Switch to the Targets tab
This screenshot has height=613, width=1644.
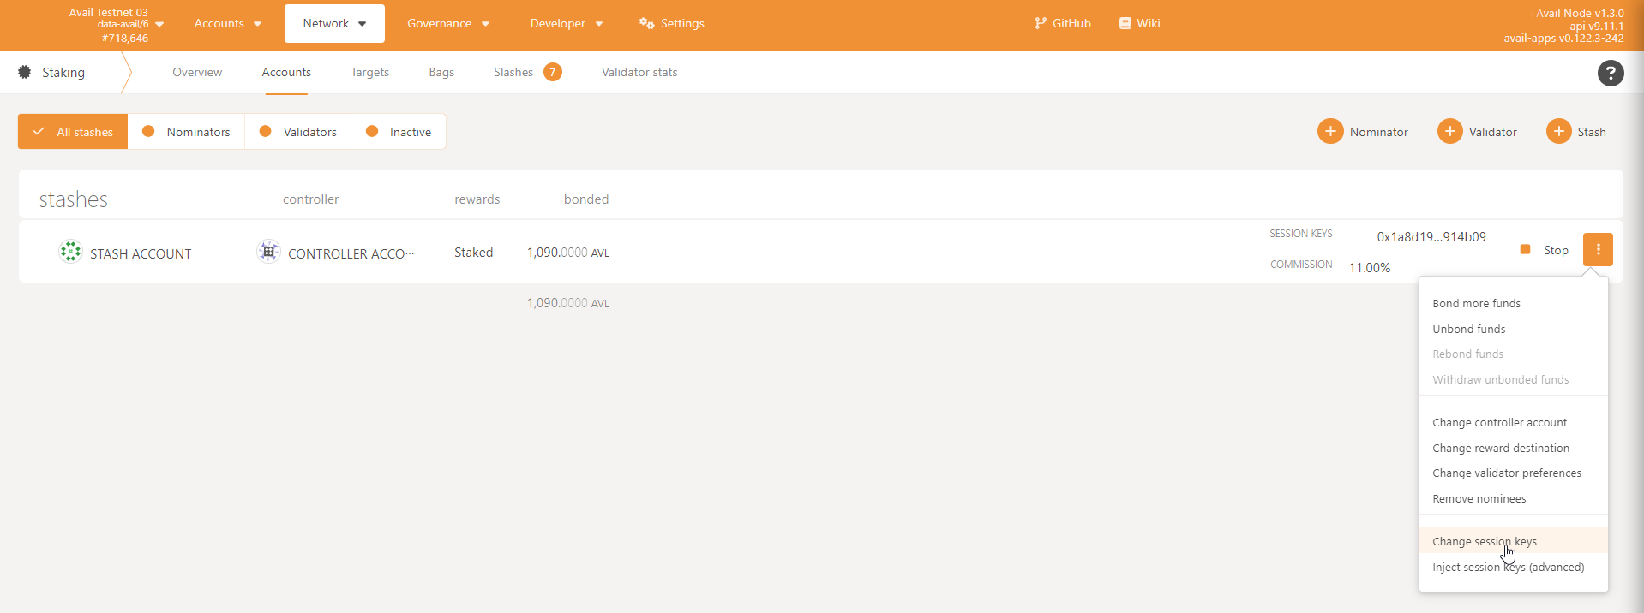369,73
